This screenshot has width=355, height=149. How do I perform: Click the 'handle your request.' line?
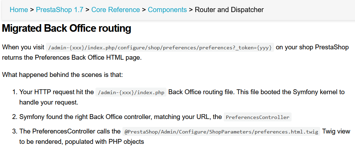tap(49, 102)
